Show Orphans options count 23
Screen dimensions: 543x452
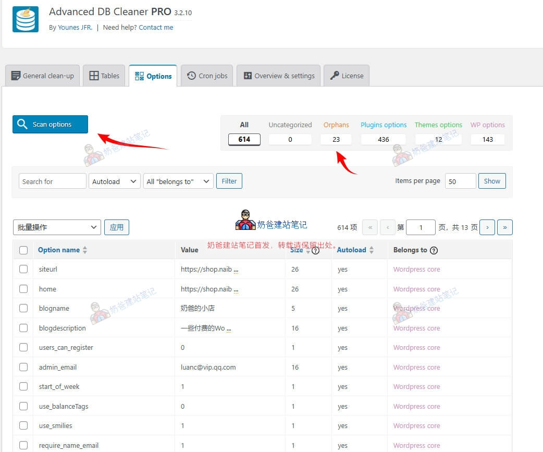coord(336,139)
